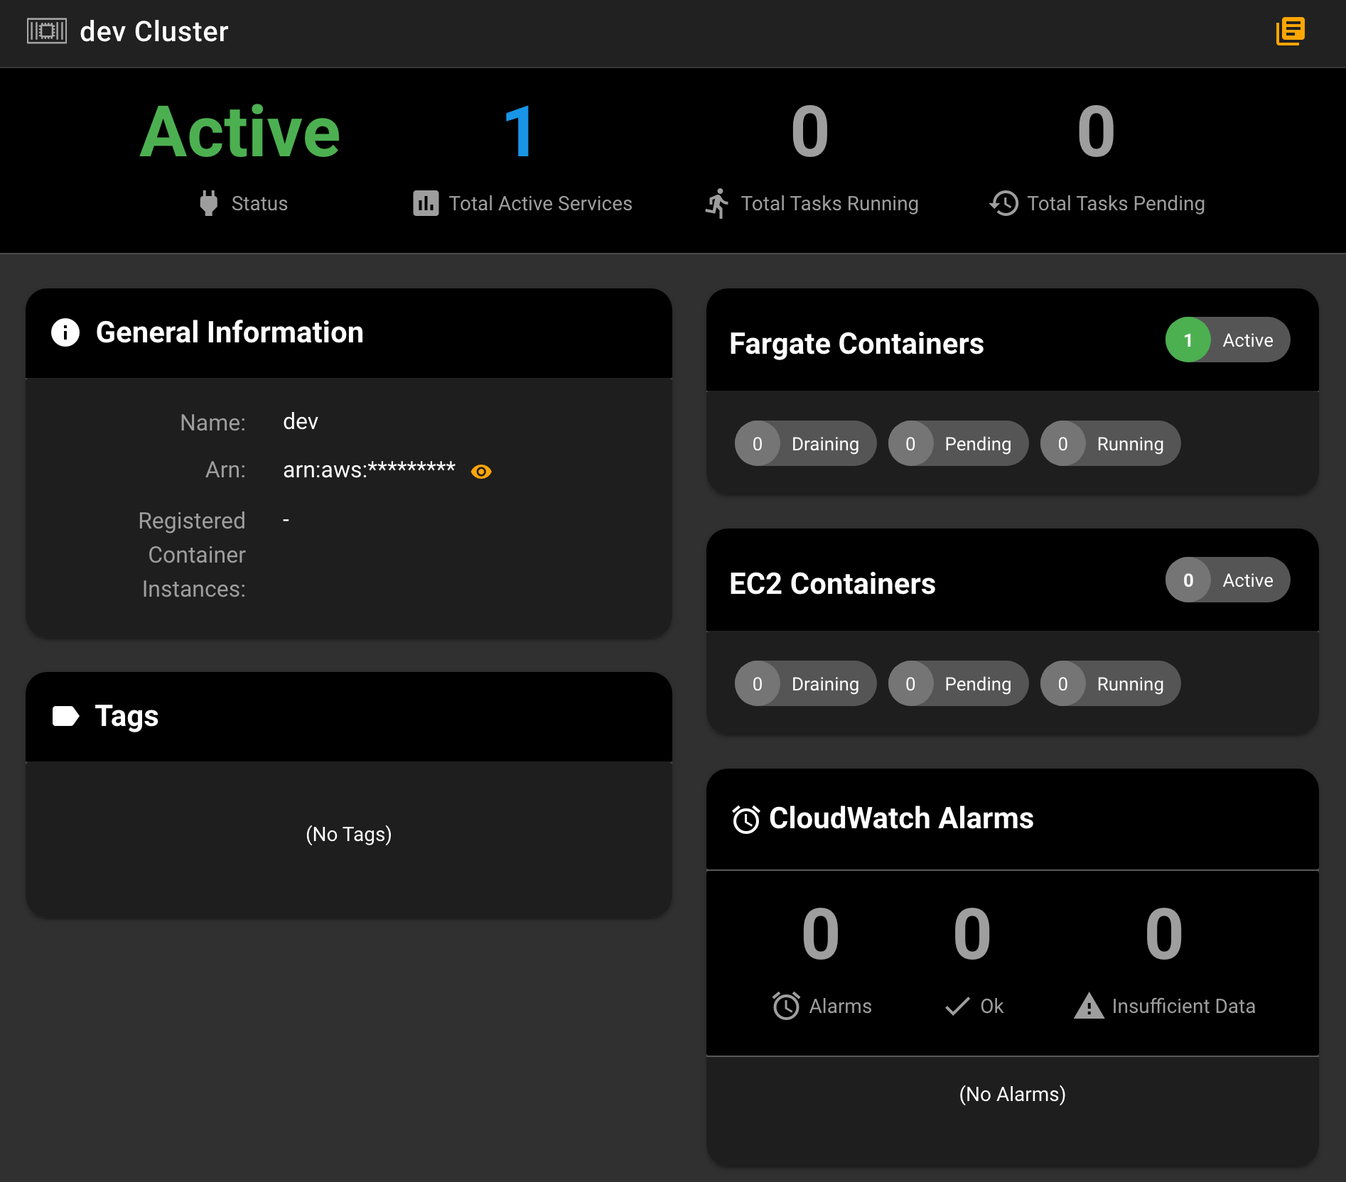Image resolution: width=1346 pixels, height=1182 pixels.
Task: Click the dev Cluster title
Action: pyautogui.click(x=154, y=31)
